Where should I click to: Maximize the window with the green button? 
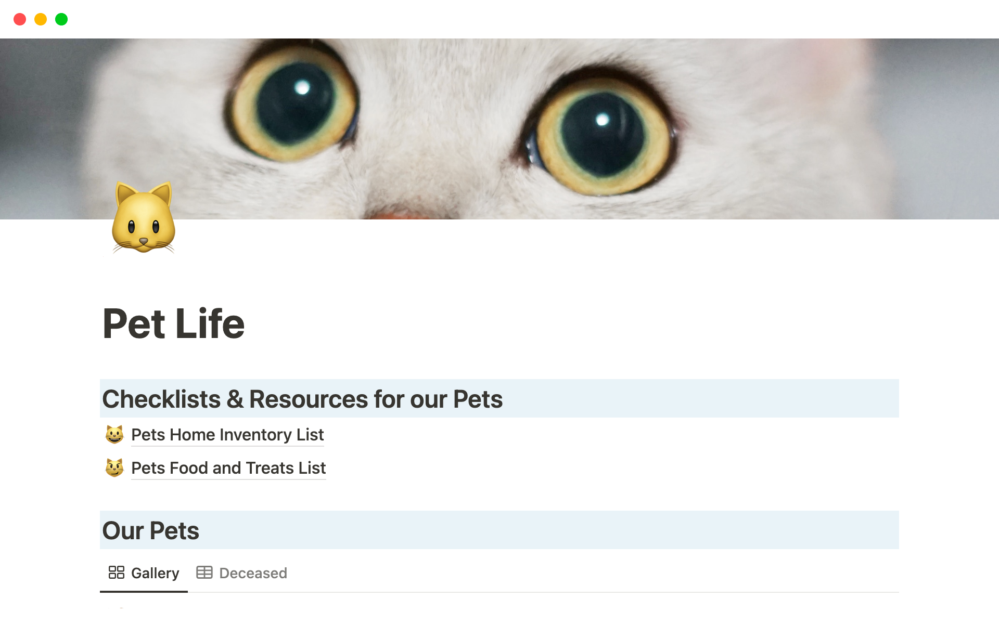pos(61,19)
